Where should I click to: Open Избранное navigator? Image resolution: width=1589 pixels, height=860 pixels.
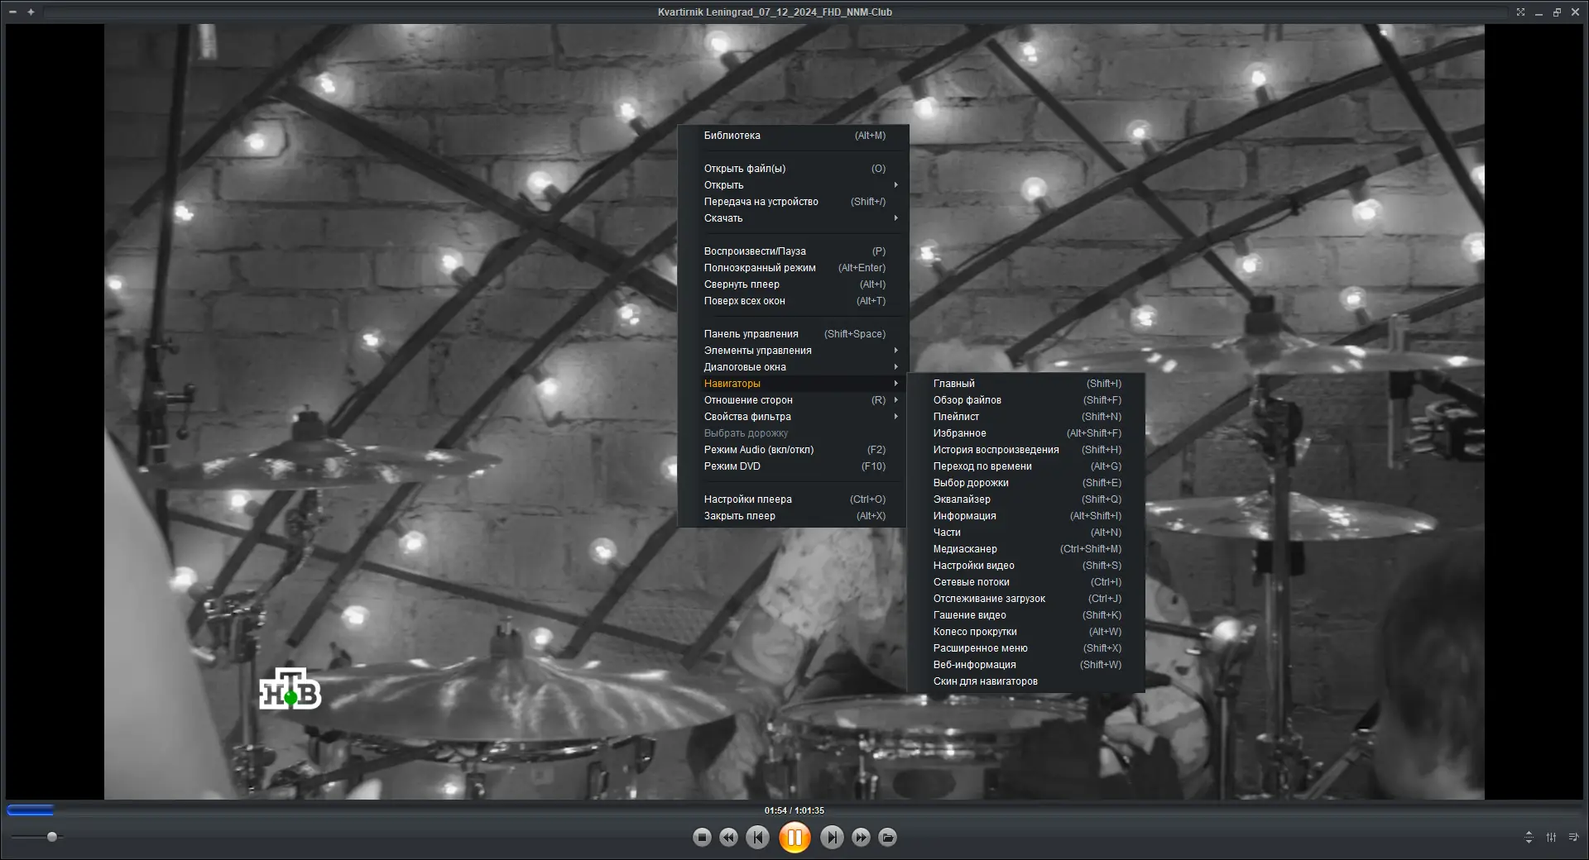tap(1026, 433)
